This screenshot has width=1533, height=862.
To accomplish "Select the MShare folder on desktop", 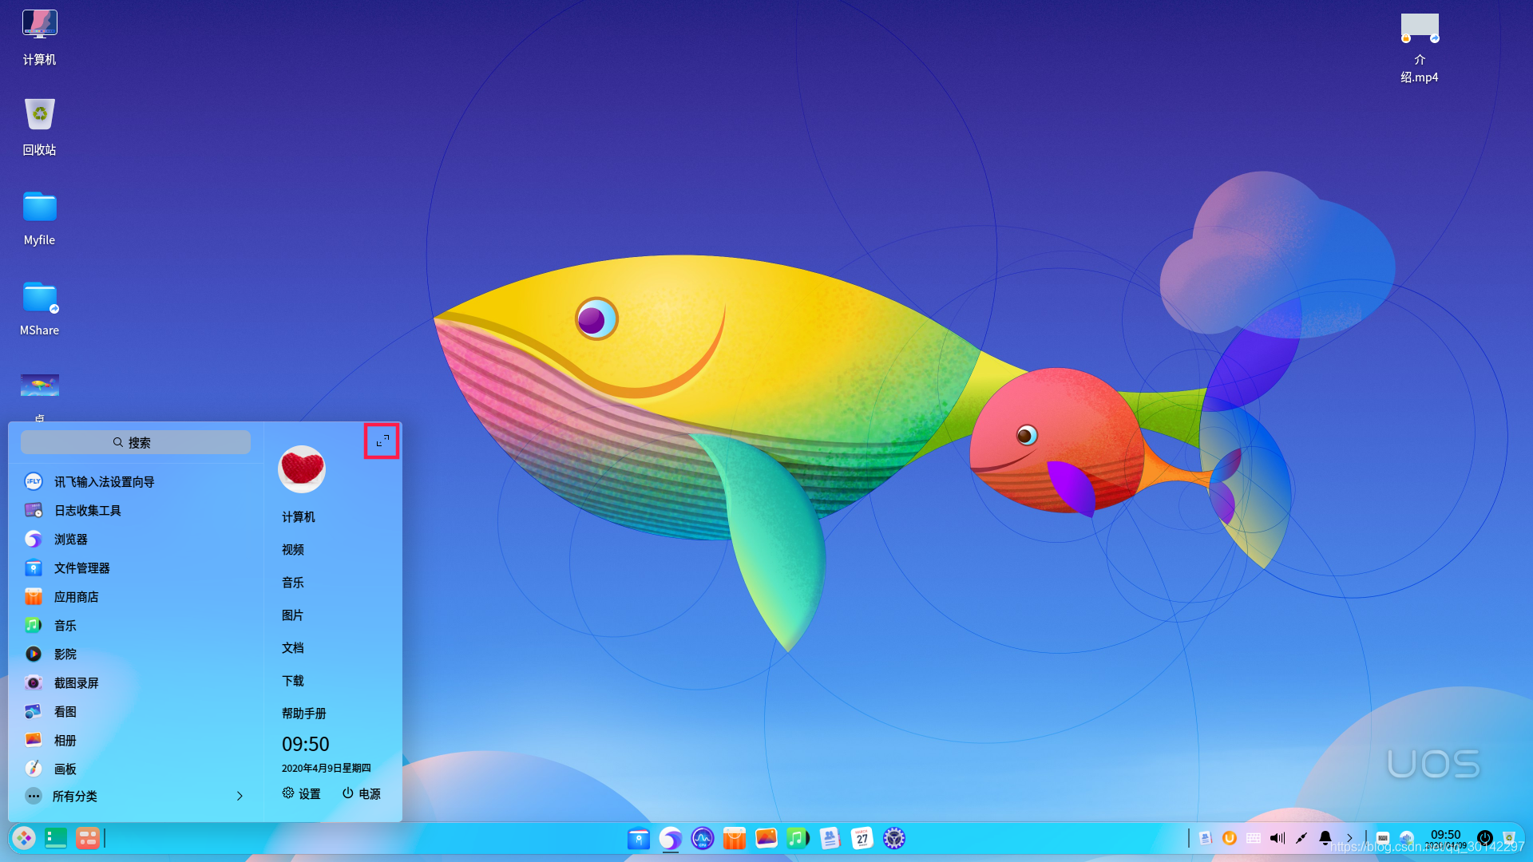I will click(39, 308).
